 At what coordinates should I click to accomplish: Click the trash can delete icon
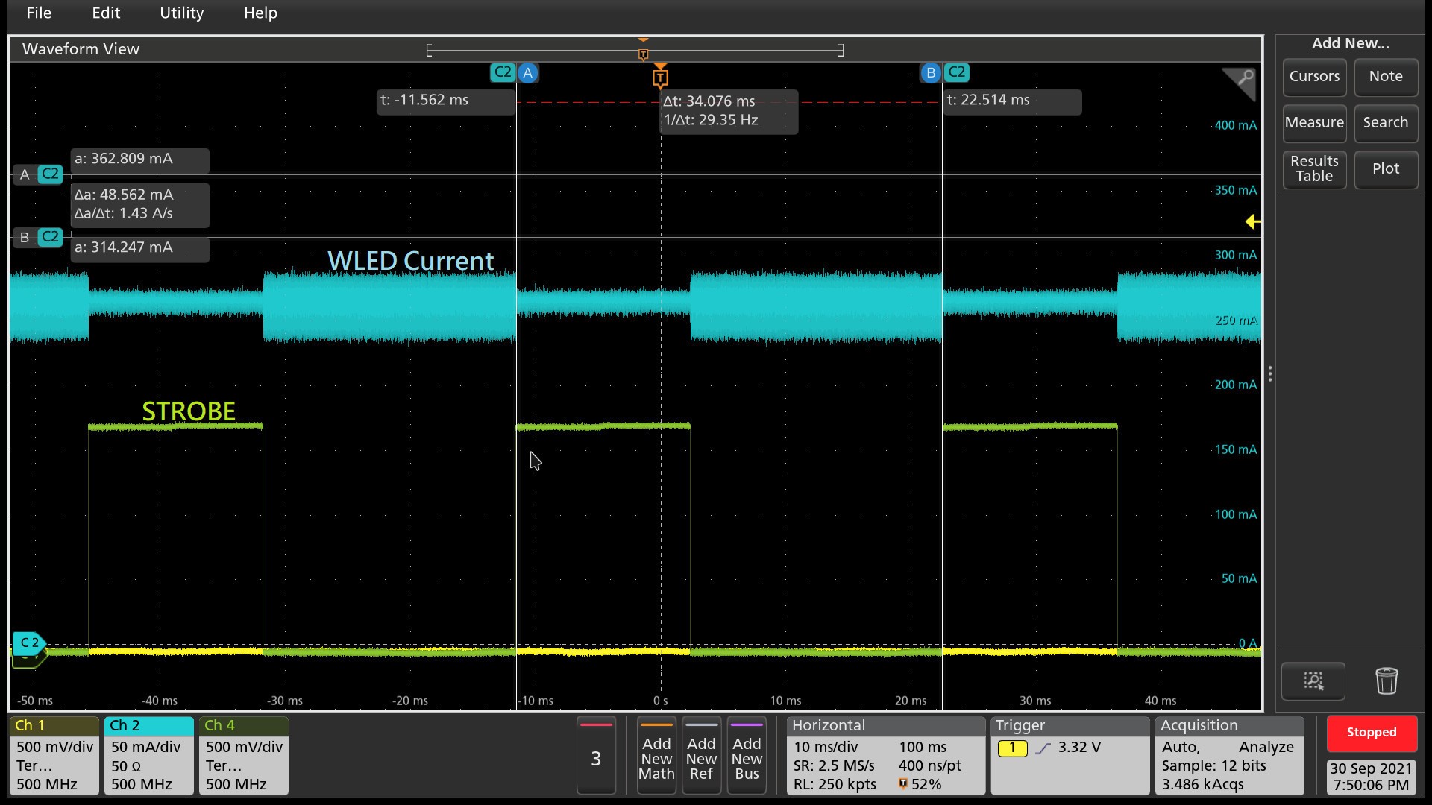click(x=1386, y=681)
